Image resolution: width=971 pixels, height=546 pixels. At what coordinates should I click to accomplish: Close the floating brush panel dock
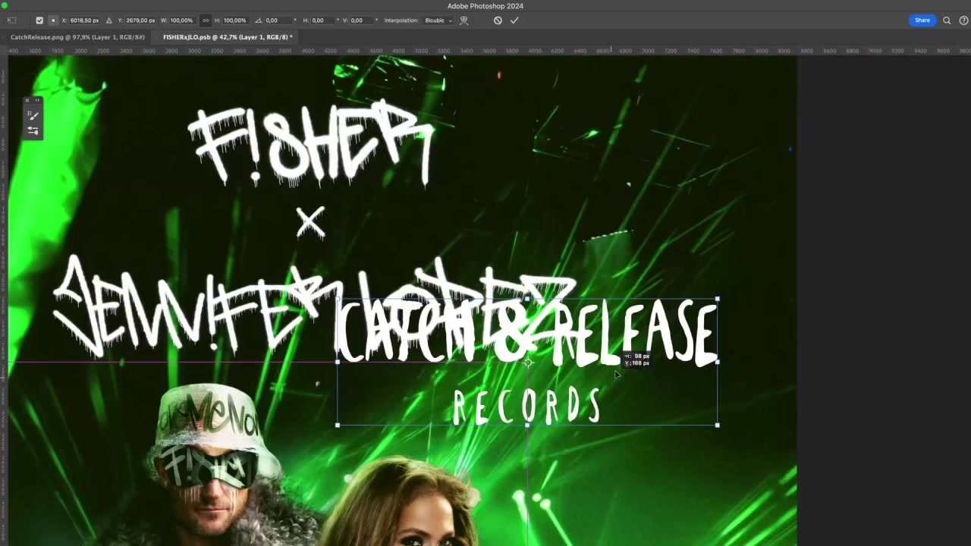coord(27,100)
